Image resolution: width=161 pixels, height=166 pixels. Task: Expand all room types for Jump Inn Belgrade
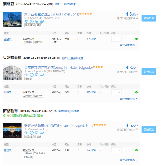pyautogui.click(x=129, y=99)
